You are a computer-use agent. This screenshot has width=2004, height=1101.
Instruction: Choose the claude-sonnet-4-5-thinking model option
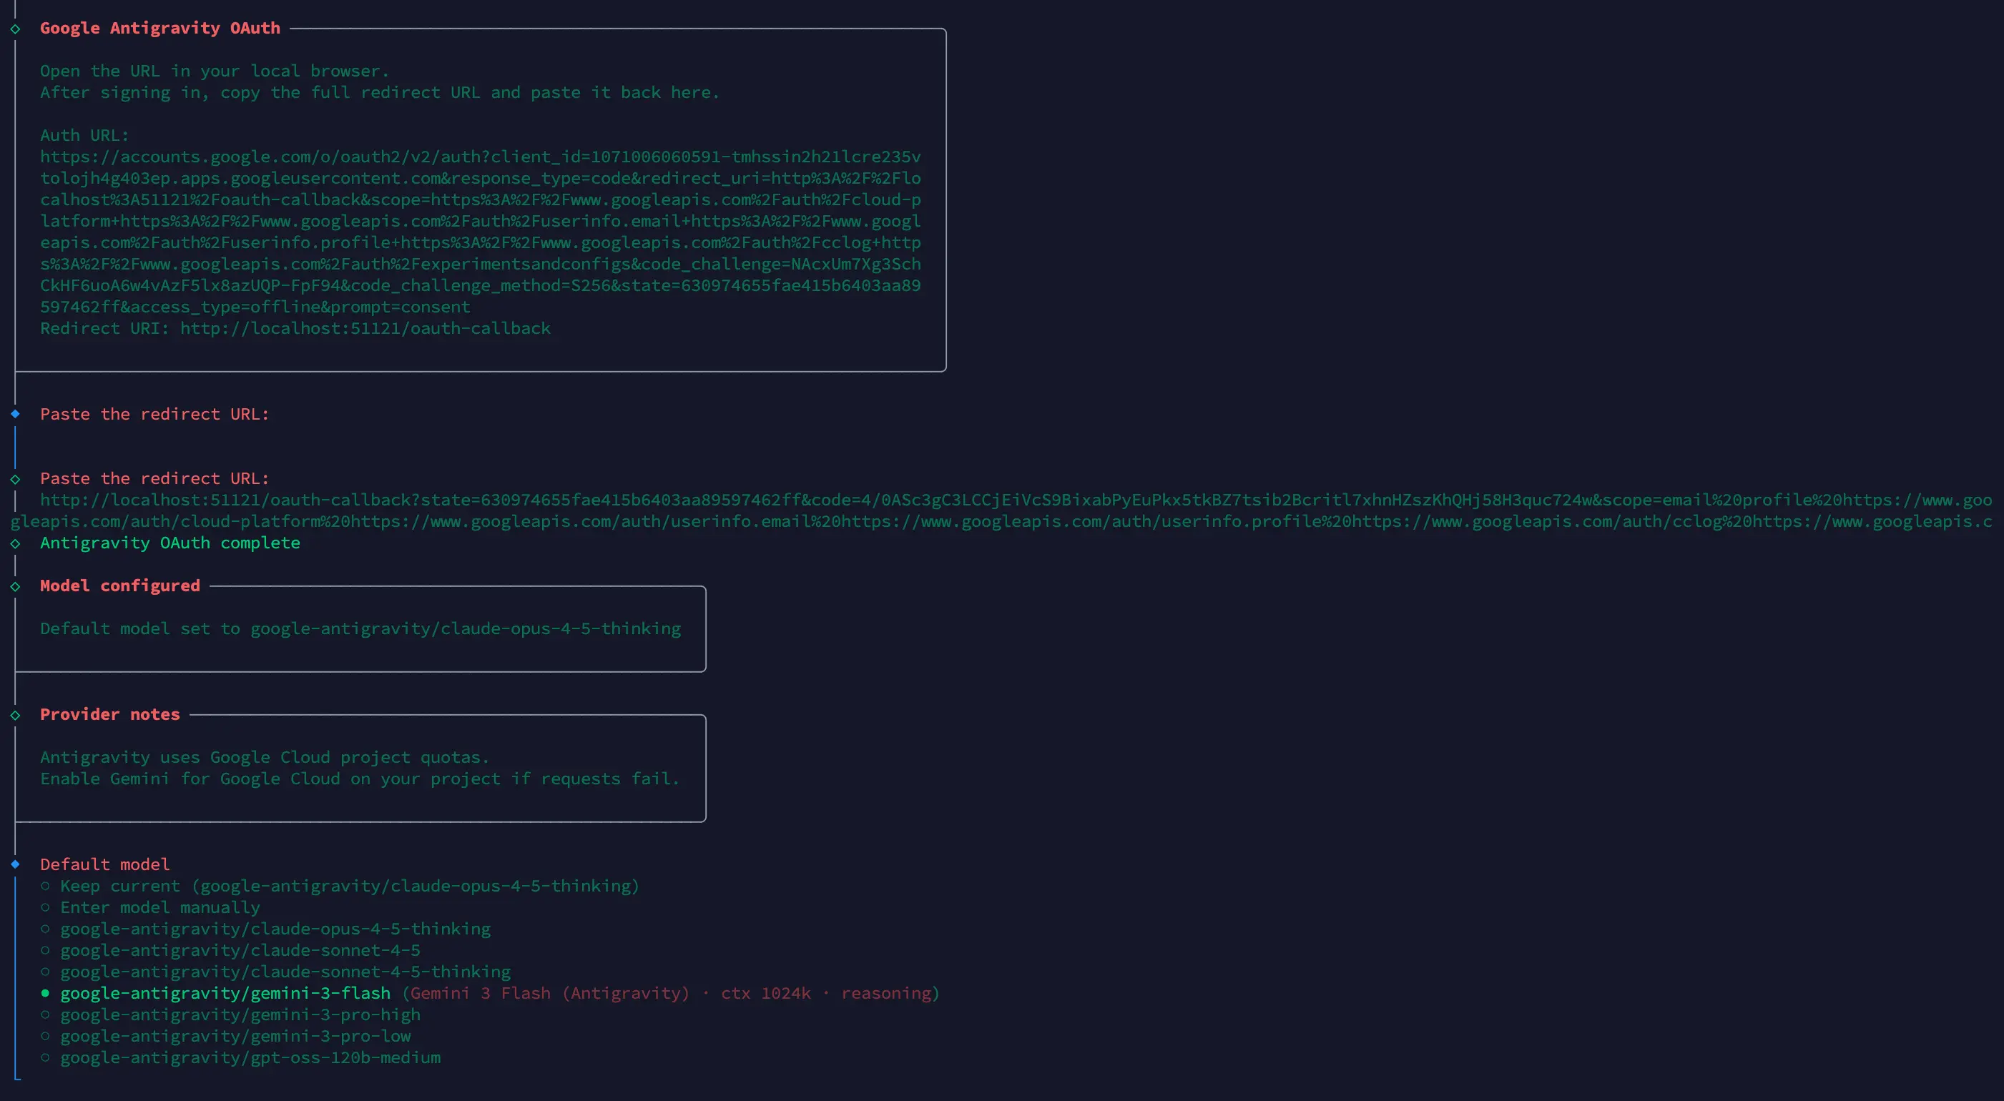[x=275, y=972]
